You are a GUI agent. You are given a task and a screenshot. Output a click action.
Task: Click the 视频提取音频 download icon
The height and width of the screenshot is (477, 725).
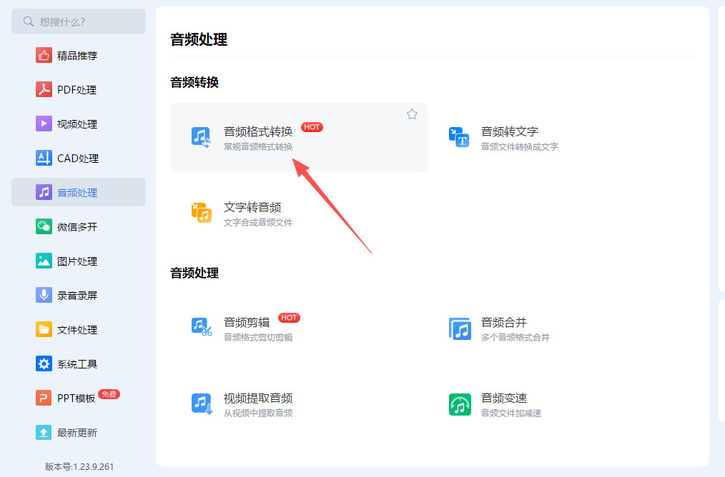tap(202, 404)
